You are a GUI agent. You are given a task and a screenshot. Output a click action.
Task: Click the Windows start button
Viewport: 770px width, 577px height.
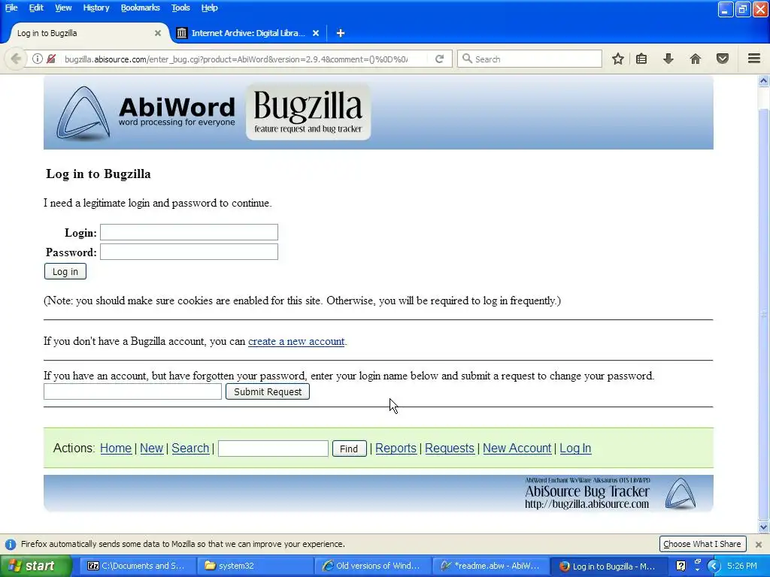[35, 566]
